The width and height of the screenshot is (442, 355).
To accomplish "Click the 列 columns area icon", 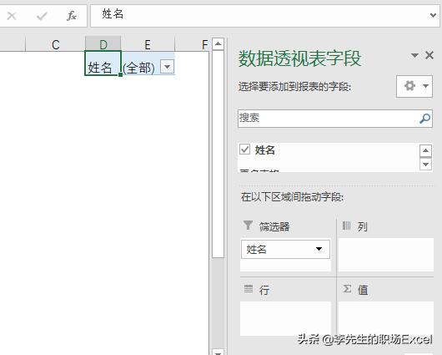I will coord(346,226).
